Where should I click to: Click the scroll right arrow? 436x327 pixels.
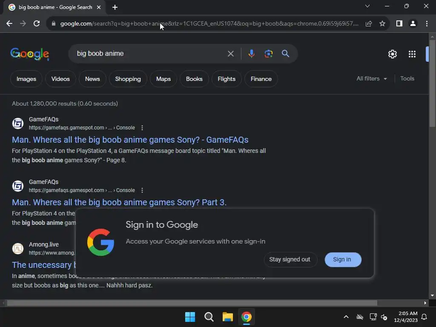(425, 303)
